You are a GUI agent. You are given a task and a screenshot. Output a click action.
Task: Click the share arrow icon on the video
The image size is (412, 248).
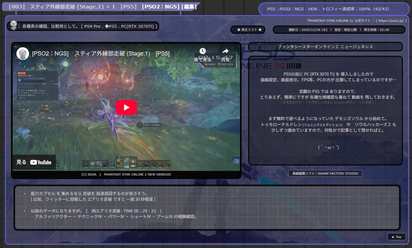tap(225, 50)
